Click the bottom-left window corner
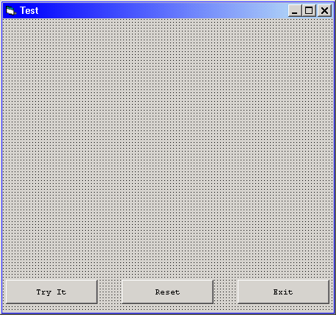The width and height of the screenshot is (336, 315). pos(1,314)
